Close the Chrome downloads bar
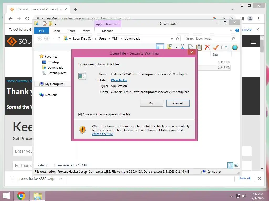This screenshot has height=201, width=269. (260, 178)
